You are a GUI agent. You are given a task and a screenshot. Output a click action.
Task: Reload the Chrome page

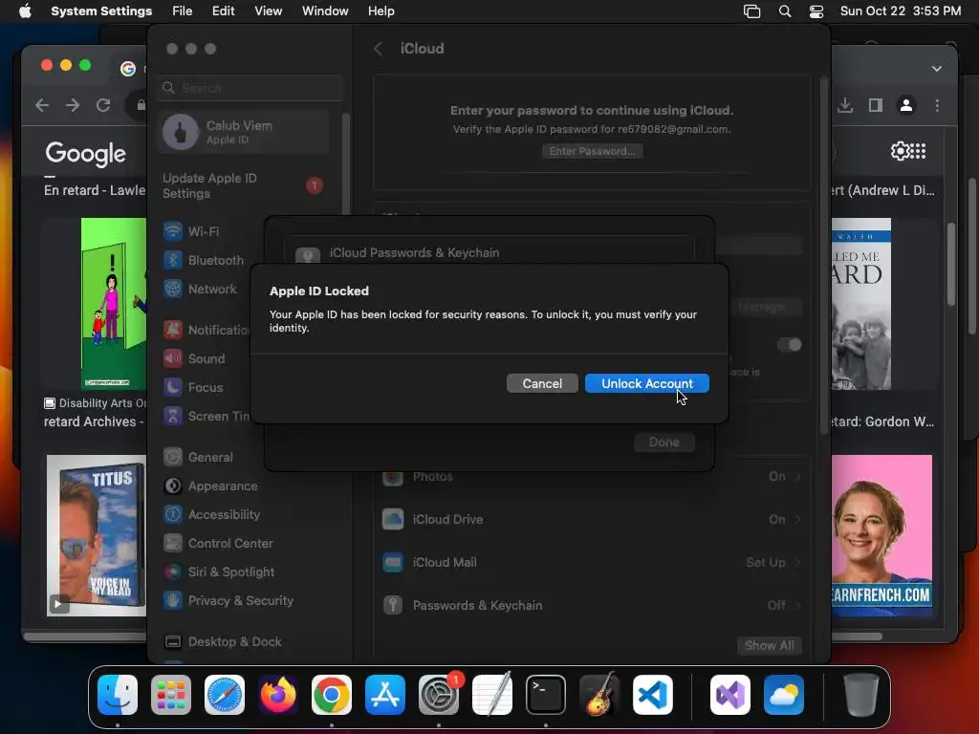103,105
